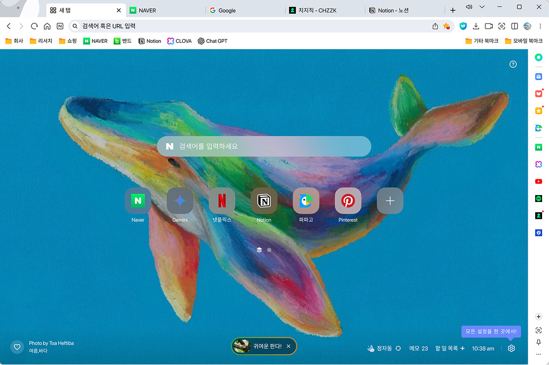Image resolution: width=549 pixels, height=365 pixels.
Task: Toggle split view dual-tab mode
Action: [x=514, y=26]
